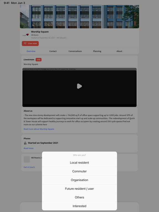Click the HB Reavis developer name
Viewport: 159px width, 212px height.
pyautogui.click(x=35, y=35)
